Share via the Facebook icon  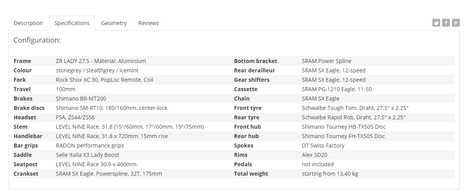tap(446, 23)
